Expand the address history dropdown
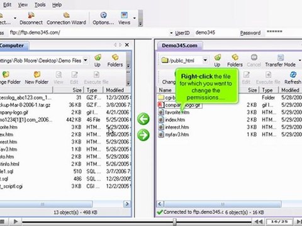 pos(171,33)
